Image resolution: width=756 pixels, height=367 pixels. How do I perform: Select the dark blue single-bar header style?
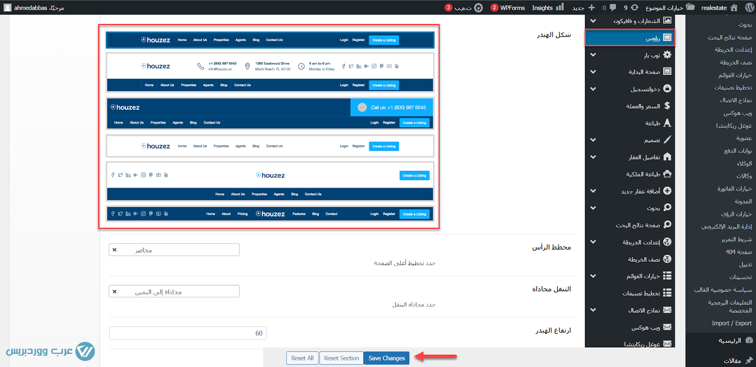coord(270,40)
